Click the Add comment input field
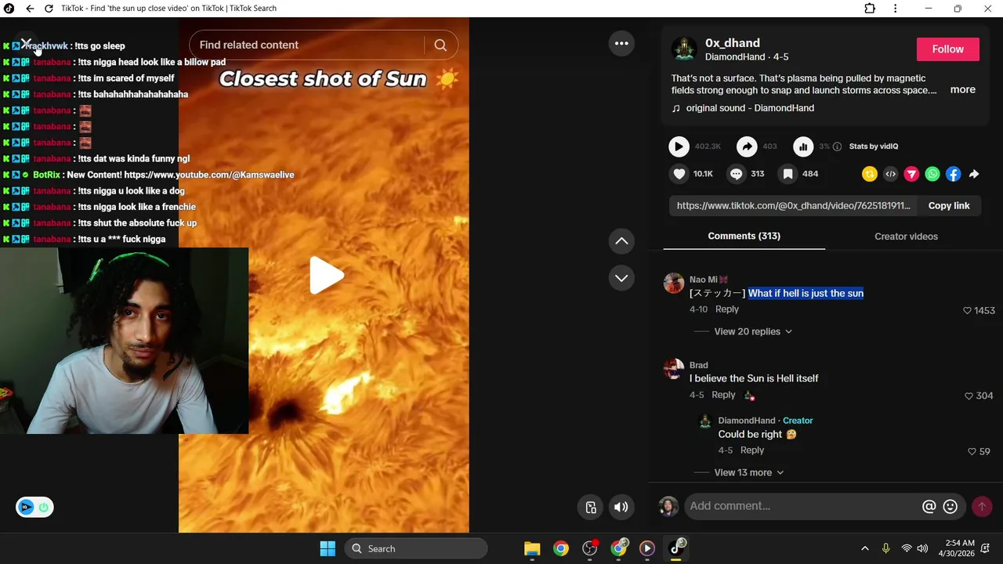1003x564 pixels. [x=801, y=506]
